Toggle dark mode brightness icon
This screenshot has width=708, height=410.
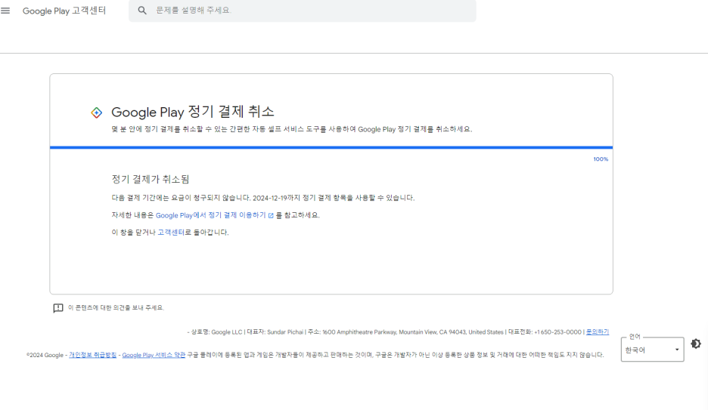[x=696, y=344]
